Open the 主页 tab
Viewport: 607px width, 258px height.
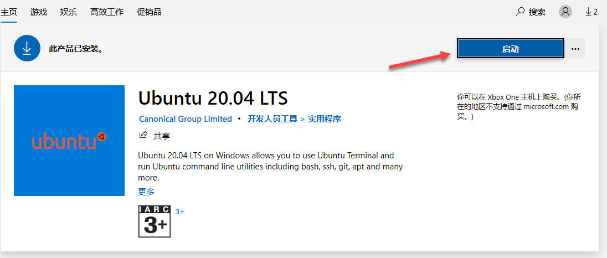pos(8,12)
